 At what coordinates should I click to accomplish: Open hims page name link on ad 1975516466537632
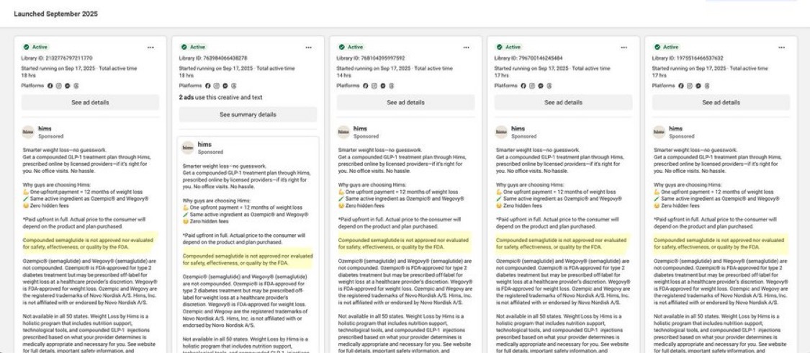[x=675, y=129]
